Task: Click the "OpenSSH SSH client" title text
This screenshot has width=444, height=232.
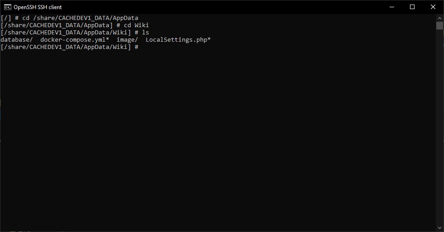Action: pos(38,7)
